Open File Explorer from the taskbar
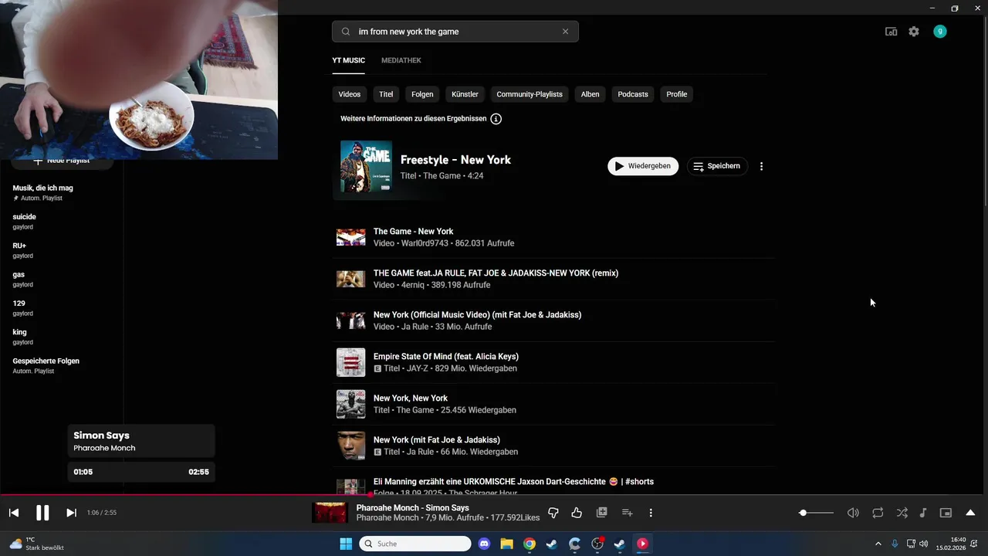 [506, 544]
